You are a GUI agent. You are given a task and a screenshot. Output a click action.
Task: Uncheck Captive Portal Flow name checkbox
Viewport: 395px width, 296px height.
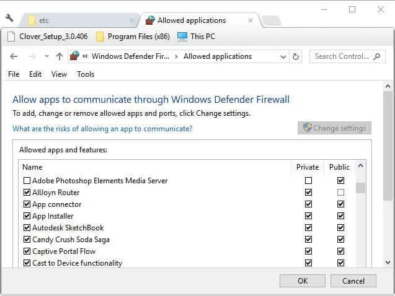(x=27, y=251)
